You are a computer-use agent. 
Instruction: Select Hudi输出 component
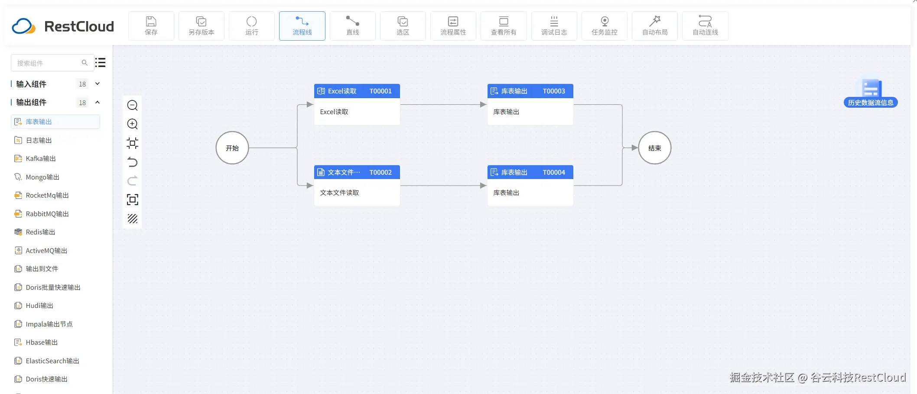[55, 305]
